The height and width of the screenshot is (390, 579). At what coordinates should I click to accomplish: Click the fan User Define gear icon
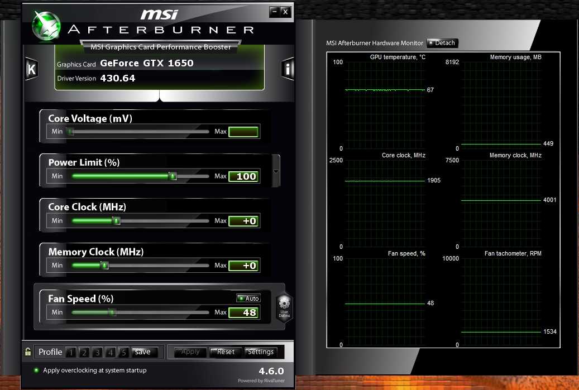tap(284, 306)
